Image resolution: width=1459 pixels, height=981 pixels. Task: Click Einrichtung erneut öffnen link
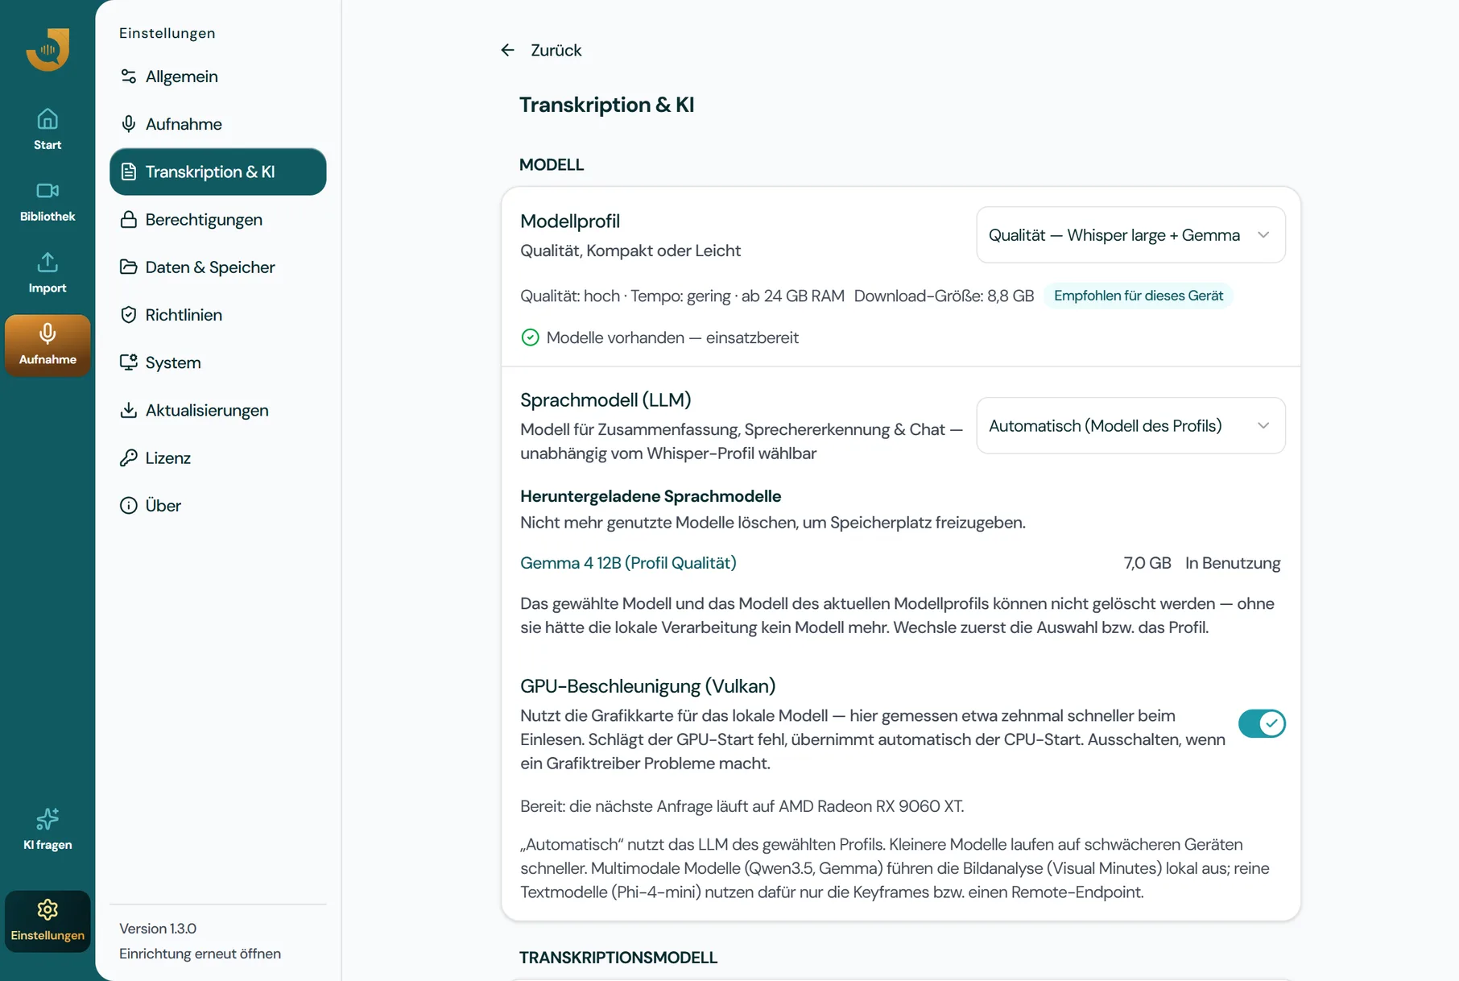click(200, 954)
